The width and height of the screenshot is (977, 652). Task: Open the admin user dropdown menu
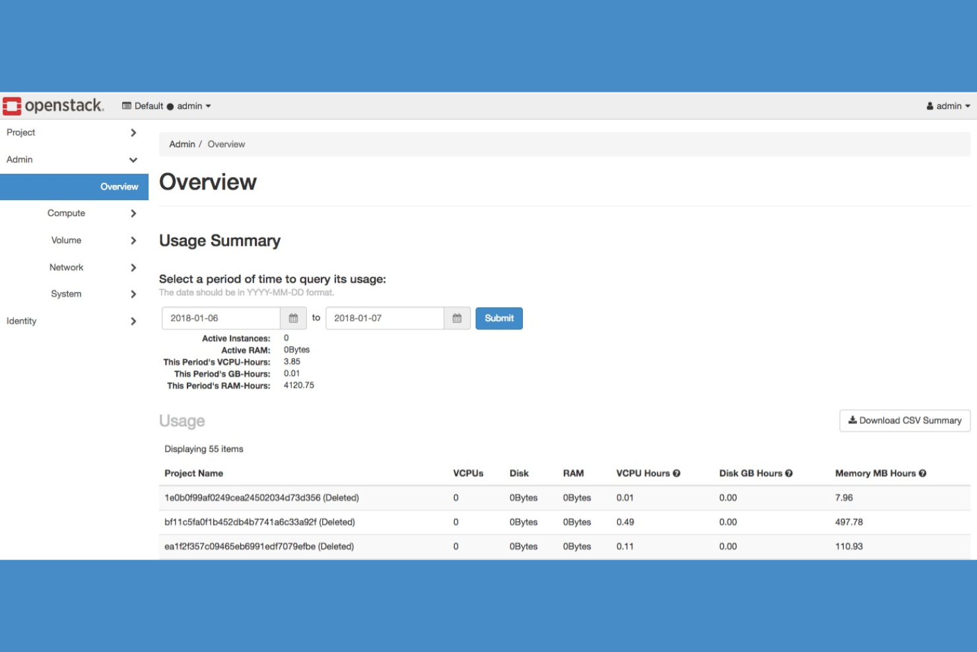pyautogui.click(x=949, y=106)
